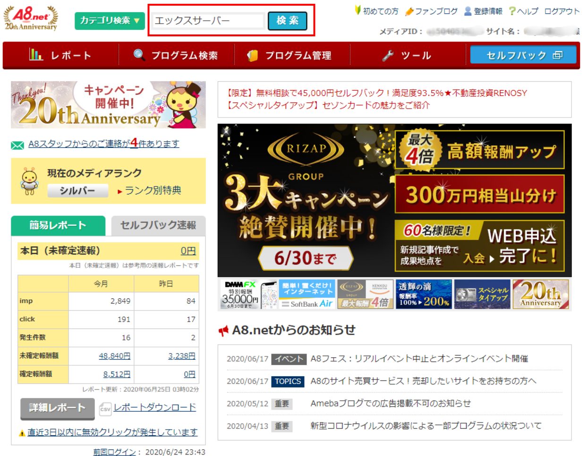Select the SoftBank Air banner thumbnail
Screen dimensions: 588x456
click(307, 295)
